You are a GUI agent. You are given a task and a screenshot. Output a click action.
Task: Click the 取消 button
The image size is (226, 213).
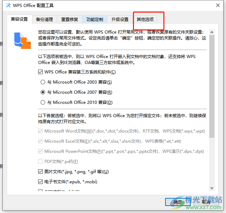point(206,202)
